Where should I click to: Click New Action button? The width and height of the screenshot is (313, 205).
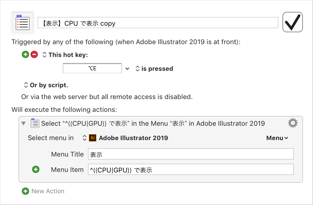pyautogui.click(x=43, y=191)
